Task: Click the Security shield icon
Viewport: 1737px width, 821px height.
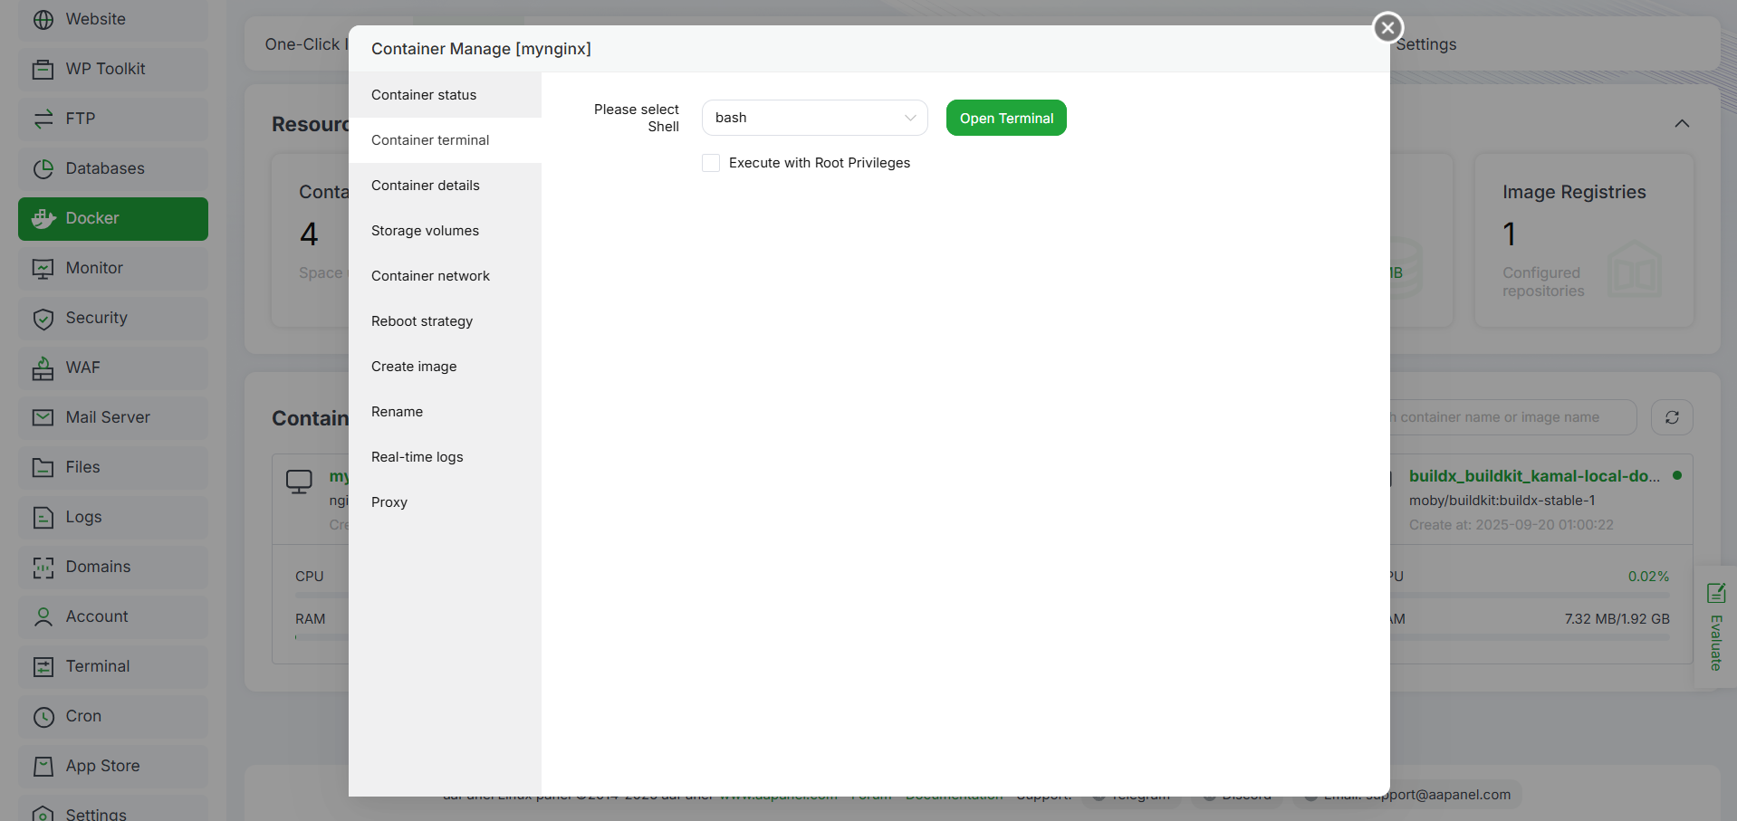Action: pos(43,318)
